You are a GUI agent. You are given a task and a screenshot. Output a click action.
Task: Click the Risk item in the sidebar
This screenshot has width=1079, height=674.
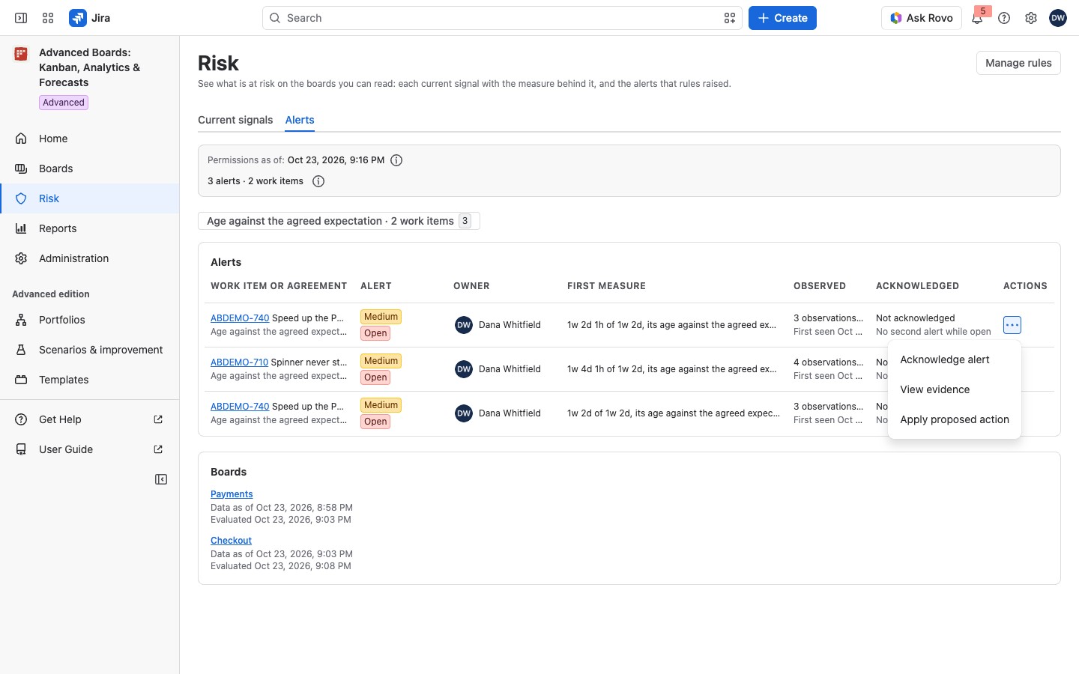coord(90,198)
